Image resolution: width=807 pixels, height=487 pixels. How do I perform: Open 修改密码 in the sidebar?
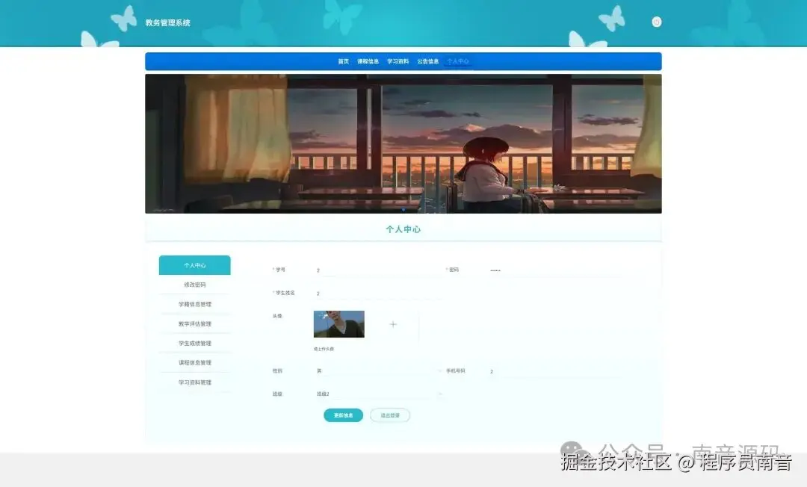coord(194,285)
